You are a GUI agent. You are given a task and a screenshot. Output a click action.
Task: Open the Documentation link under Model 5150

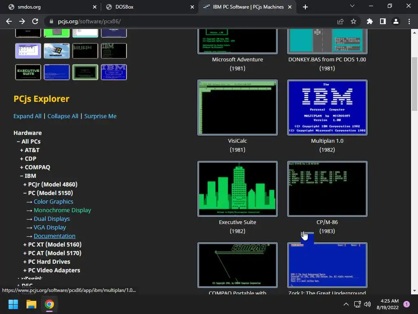point(54,236)
